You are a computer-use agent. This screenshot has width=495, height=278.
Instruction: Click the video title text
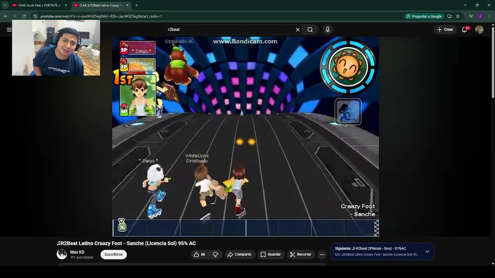click(126, 243)
